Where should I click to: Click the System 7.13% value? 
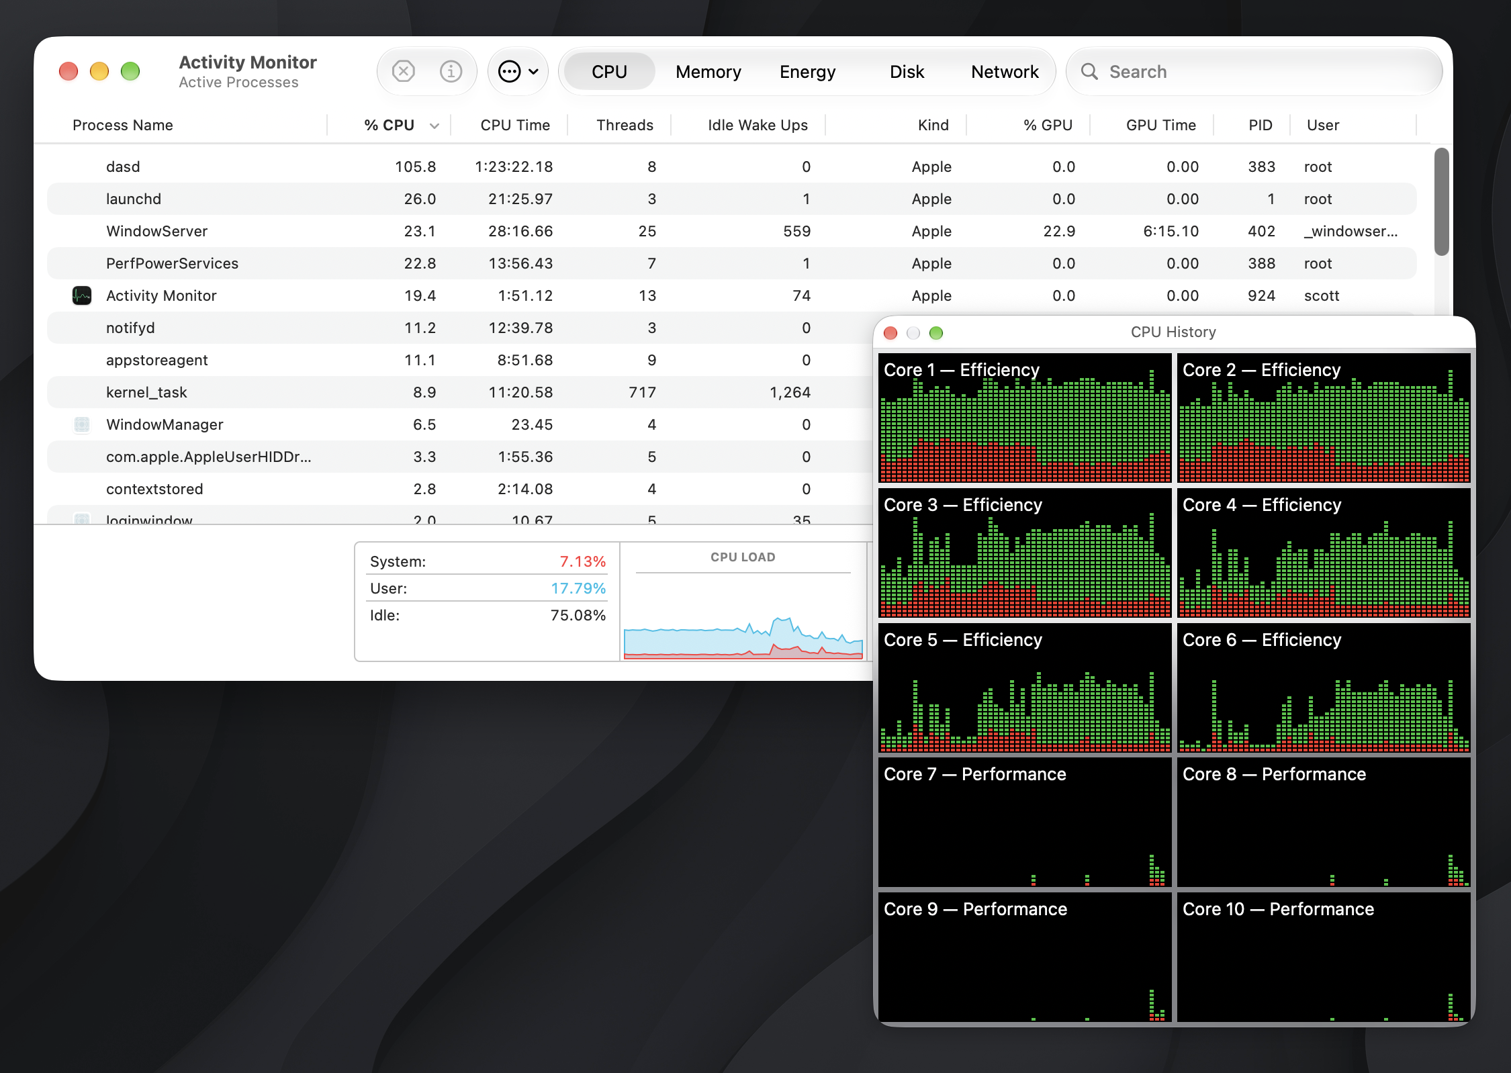coord(582,561)
